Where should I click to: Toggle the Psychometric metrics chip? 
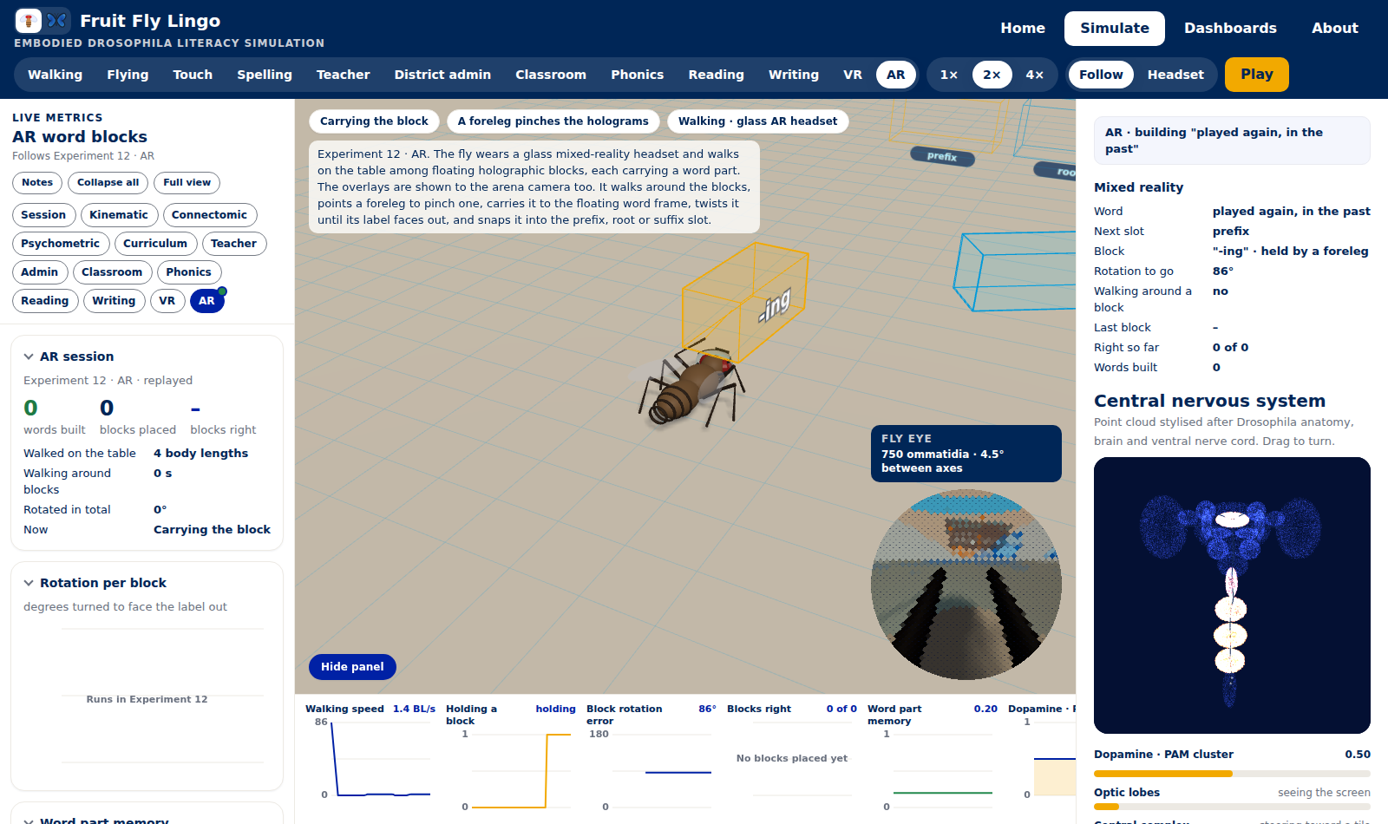(x=61, y=244)
